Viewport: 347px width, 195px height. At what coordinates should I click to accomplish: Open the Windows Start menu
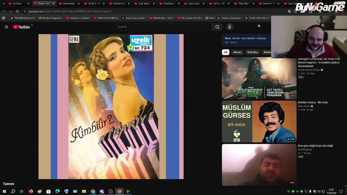tap(4, 191)
